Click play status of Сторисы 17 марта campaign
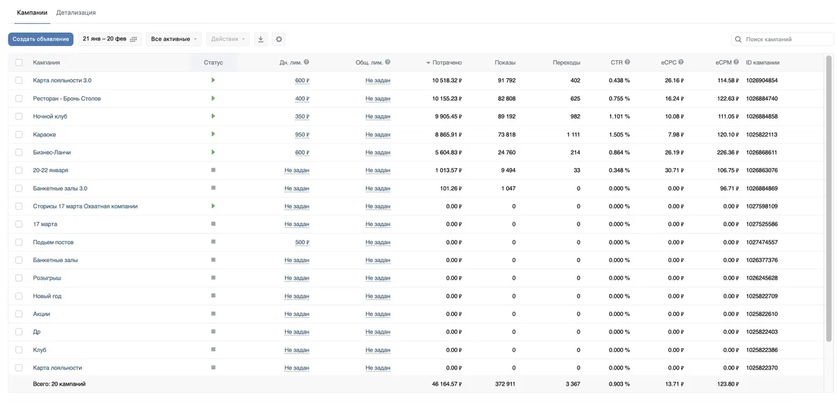This screenshot has width=838, height=403. coord(213,206)
